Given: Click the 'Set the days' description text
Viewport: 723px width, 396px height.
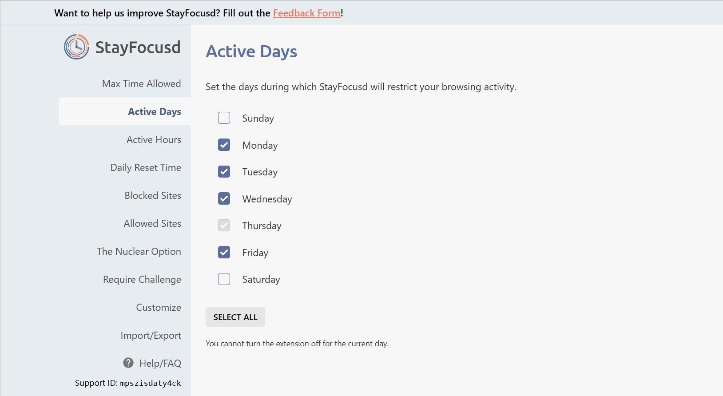Looking at the screenshot, I should click(x=361, y=87).
